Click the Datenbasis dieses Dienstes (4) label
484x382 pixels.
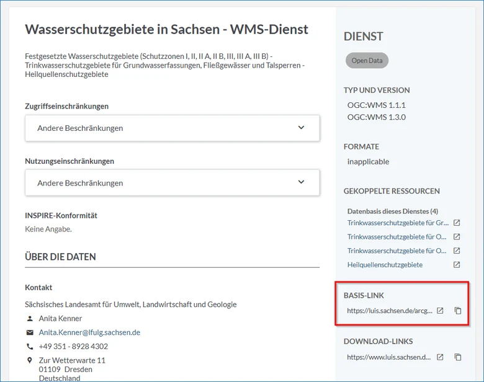pyautogui.click(x=393, y=211)
